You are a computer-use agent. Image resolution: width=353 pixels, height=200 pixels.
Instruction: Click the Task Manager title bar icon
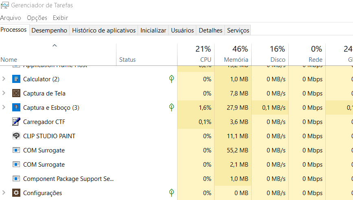point(5,5)
